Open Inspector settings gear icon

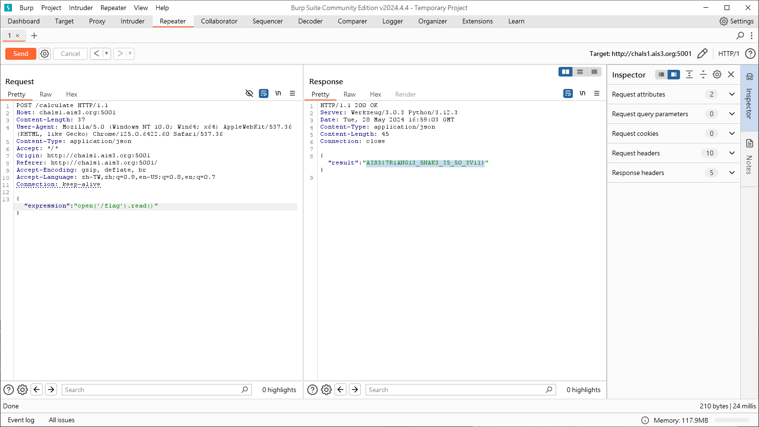pos(717,75)
